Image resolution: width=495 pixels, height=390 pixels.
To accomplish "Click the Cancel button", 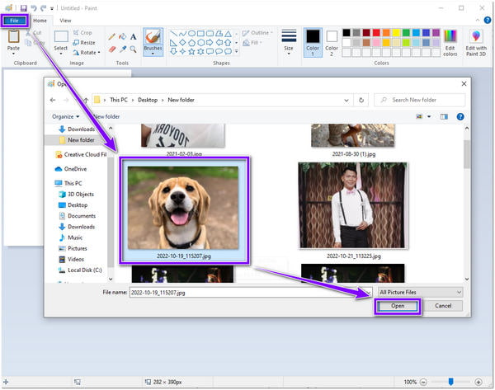I will 443,306.
